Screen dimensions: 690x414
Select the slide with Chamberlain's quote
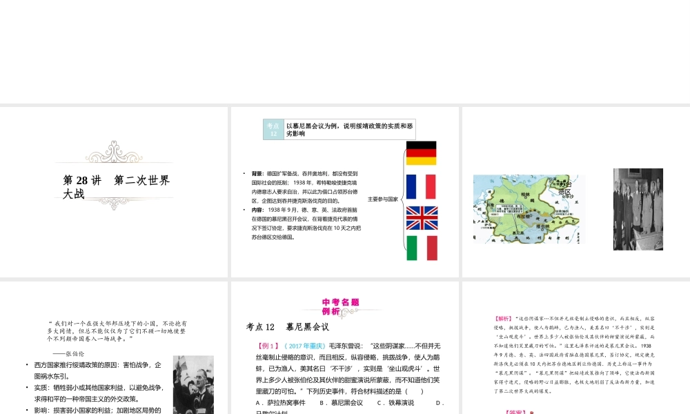pos(114,348)
